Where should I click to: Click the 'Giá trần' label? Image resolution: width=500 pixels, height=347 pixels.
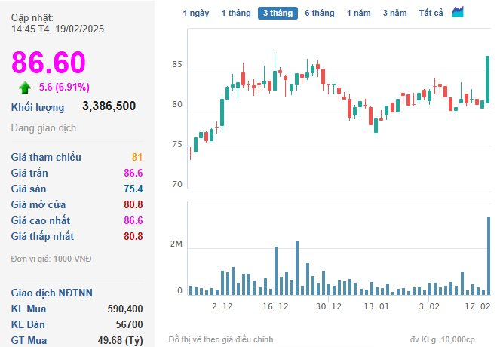pyautogui.click(x=29, y=173)
